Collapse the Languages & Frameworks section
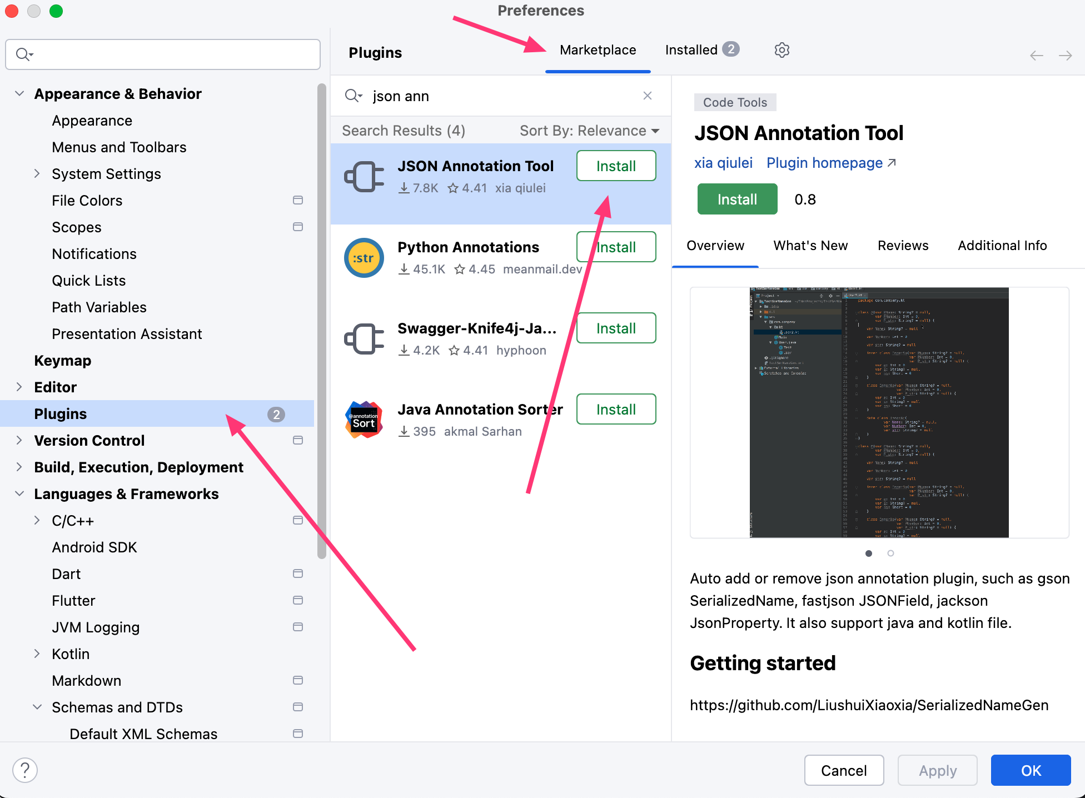Viewport: 1085px width, 798px height. click(x=19, y=493)
